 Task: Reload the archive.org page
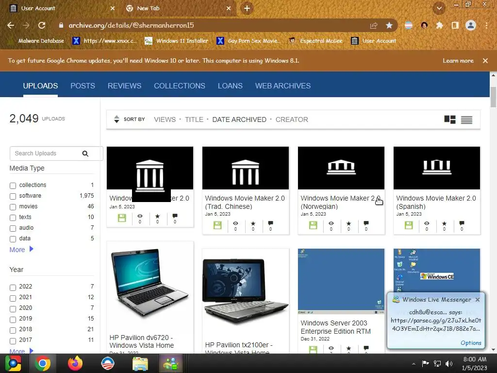pos(42,25)
